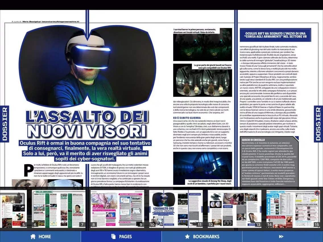Screen dimensions: 323x242
Task: Click the subtitle "Oculus Rift è ormai in buona compagnia"
Action: tap(85, 151)
